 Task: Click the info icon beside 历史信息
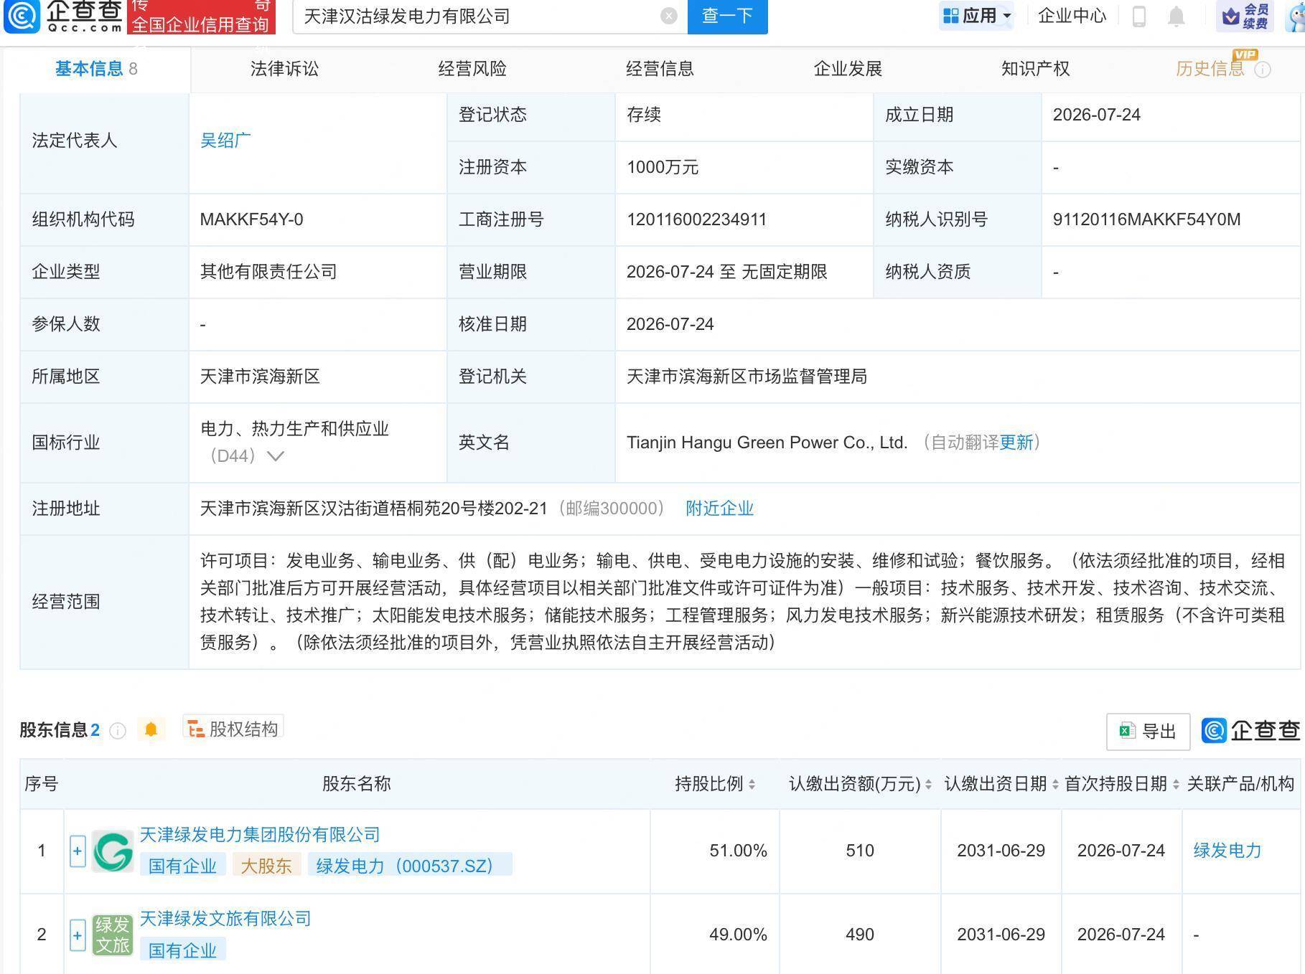(1263, 70)
